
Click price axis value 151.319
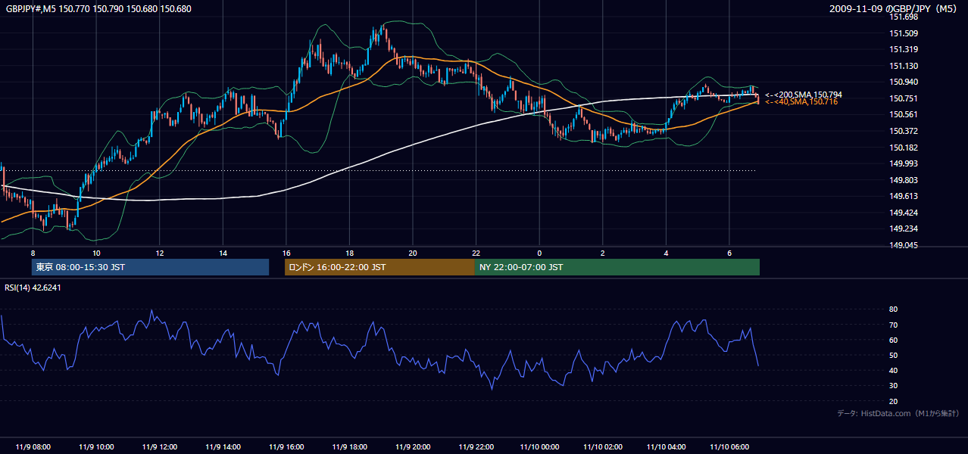[x=903, y=49]
